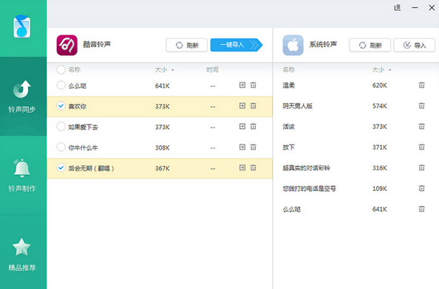Check the 么么哒 ringtone checkbox
Screen dimensions: 439x289
click(x=61, y=86)
